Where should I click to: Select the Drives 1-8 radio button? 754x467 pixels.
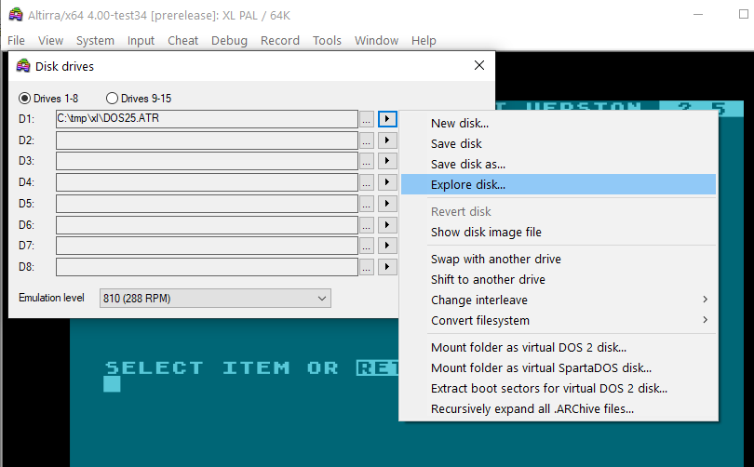(x=25, y=99)
